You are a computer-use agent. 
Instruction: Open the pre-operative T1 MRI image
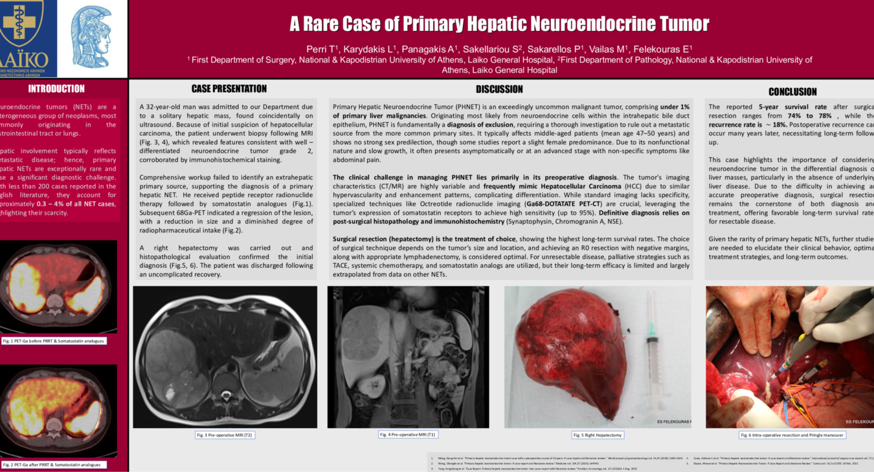(x=408, y=357)
